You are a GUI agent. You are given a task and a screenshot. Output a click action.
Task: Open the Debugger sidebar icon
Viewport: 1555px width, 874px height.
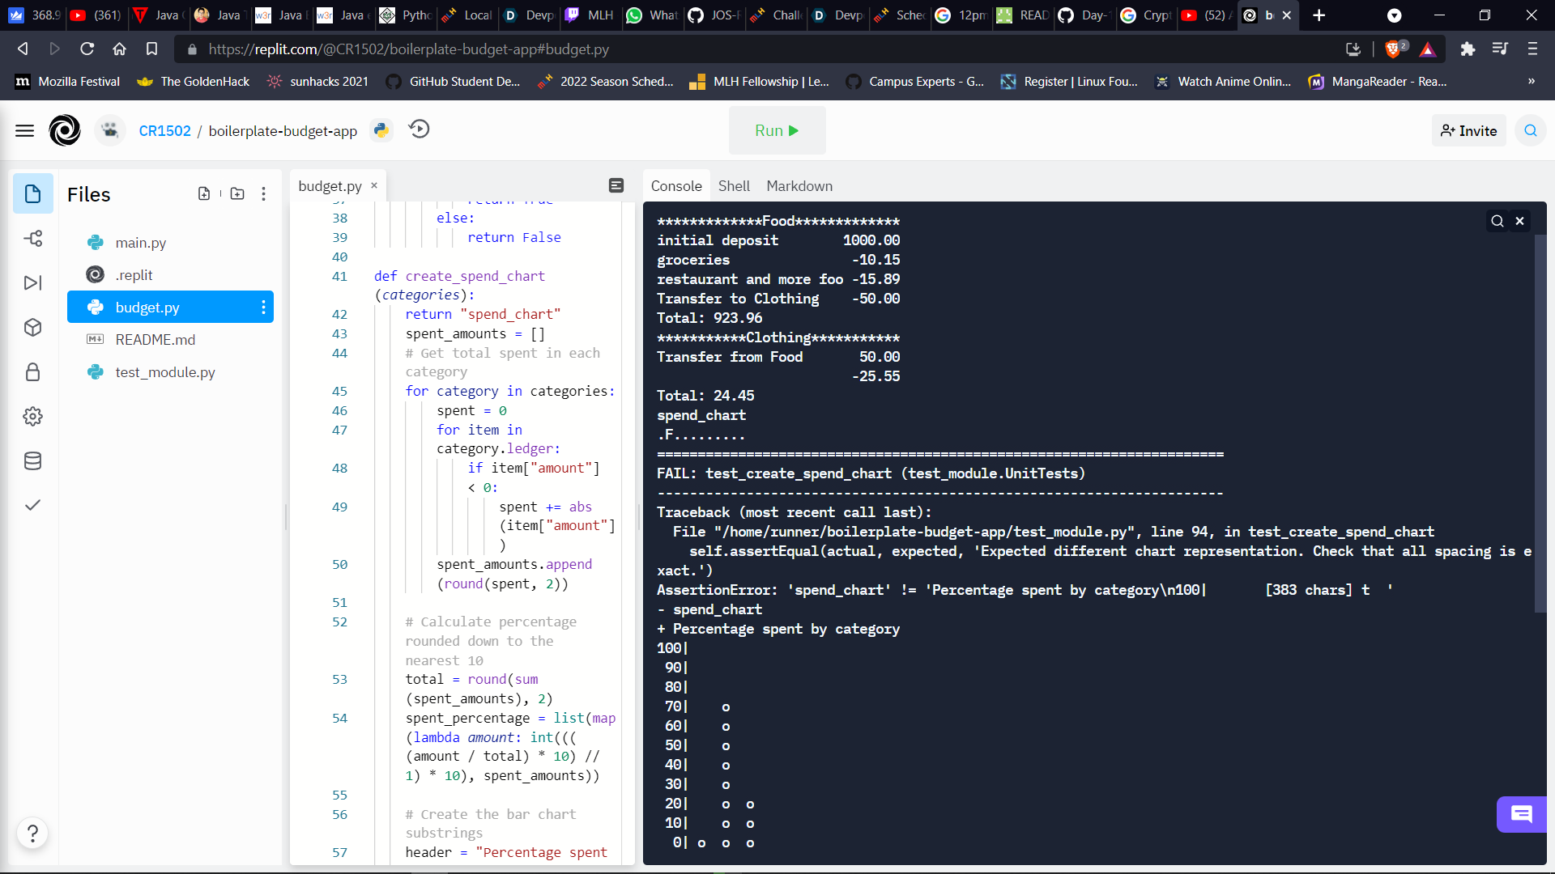33,283
